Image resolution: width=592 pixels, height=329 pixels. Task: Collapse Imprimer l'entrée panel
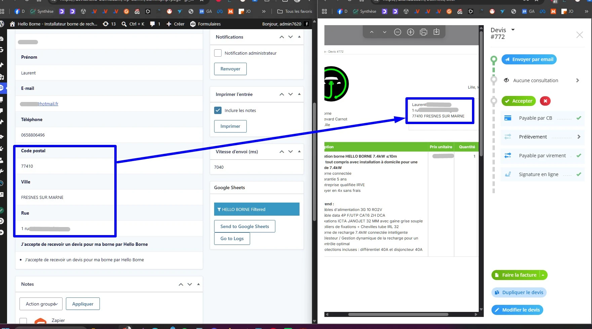click(x=299, y=94)
